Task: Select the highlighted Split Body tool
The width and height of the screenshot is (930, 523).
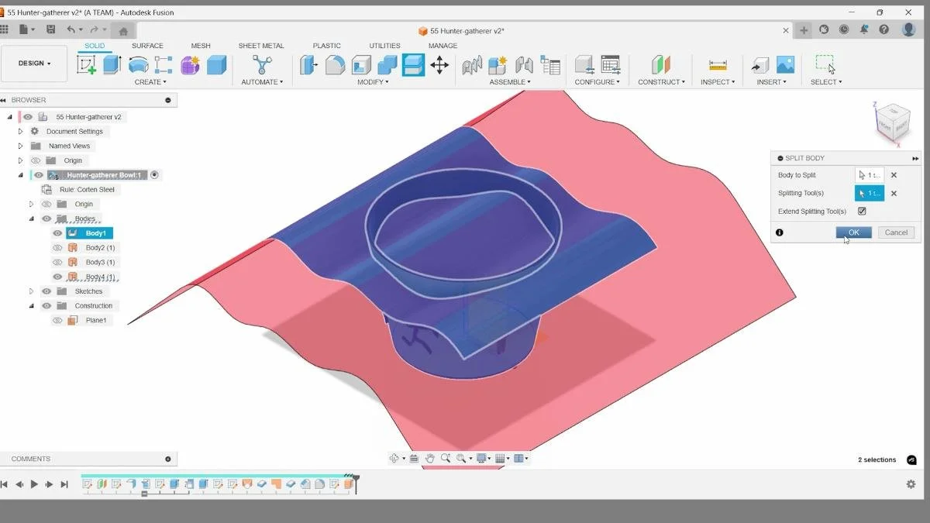Action: coord(413,65)
